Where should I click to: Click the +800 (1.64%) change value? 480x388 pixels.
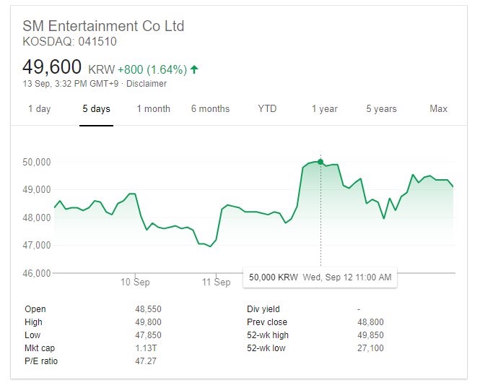(x=152, y=70)
